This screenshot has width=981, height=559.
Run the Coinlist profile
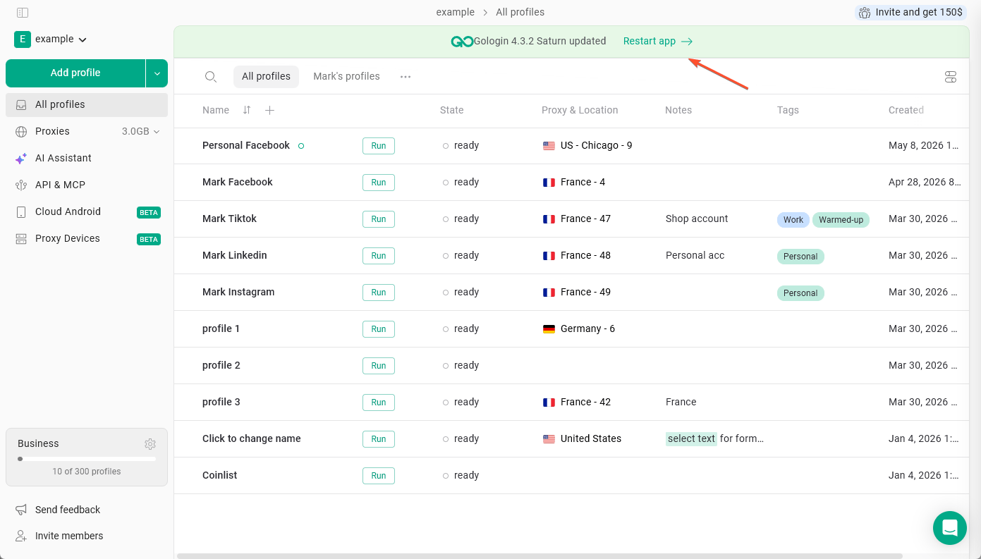379,476
